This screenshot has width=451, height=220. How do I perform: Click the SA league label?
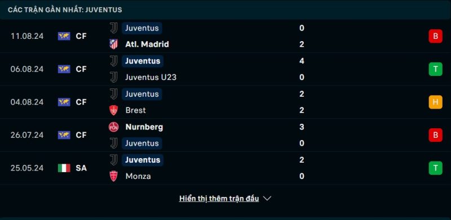pos(81,168)
